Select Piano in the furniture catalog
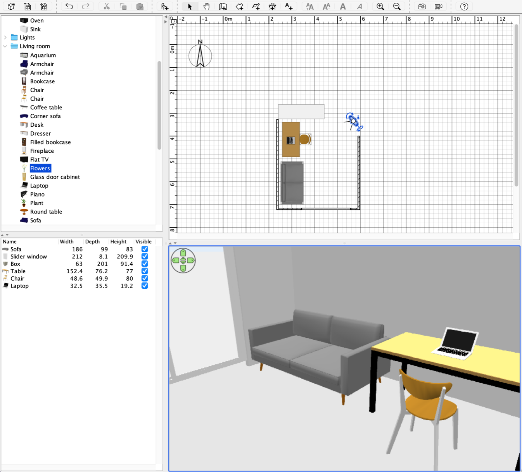This screenshot has height=472, width=522. tap(37, 194)
